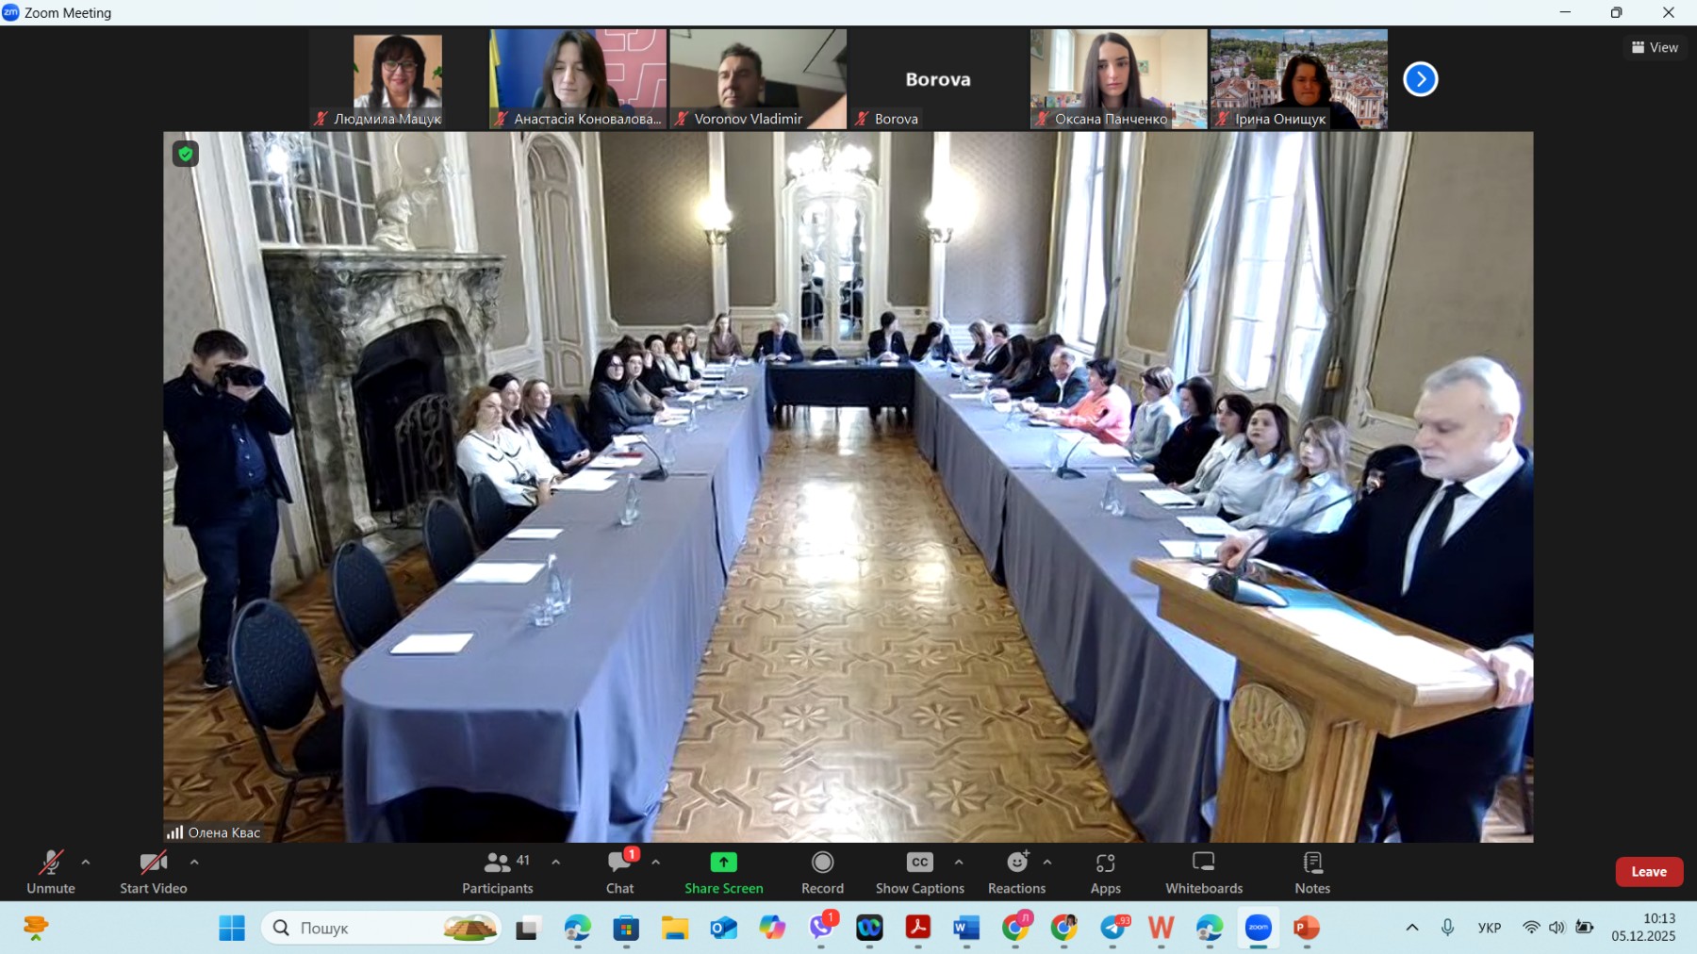Unmute the microphone

51,872
